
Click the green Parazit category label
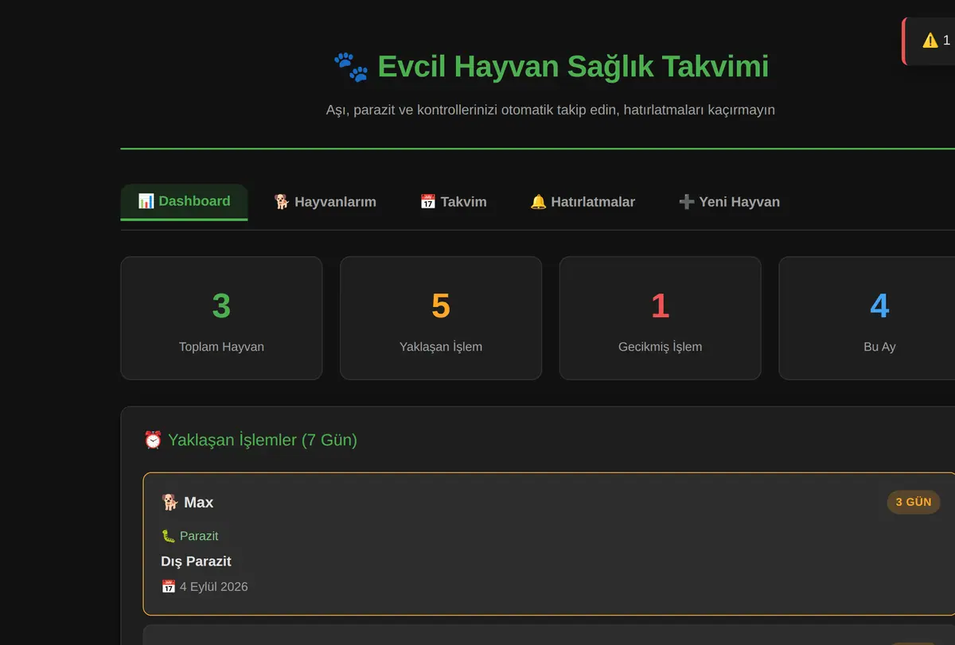(199, 536)
